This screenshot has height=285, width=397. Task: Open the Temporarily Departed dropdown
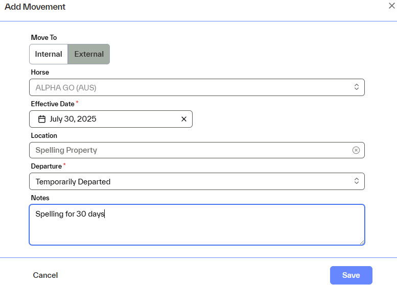tap(189, 181)
